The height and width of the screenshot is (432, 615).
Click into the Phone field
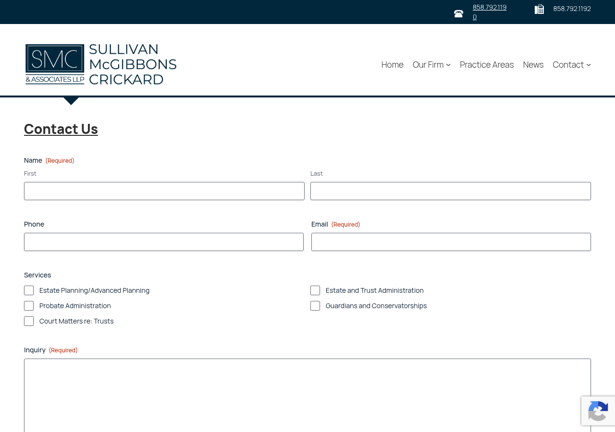tap(164, 242)
